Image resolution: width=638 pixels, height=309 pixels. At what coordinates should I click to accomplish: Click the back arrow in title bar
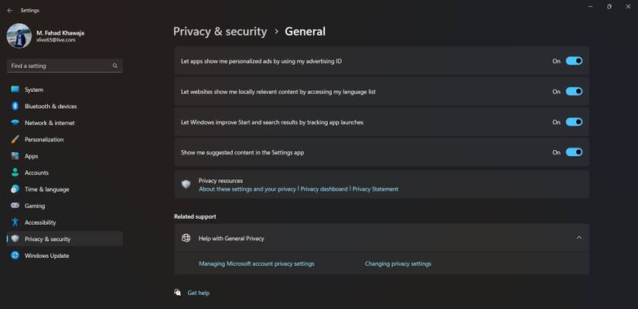pos(9,11)
